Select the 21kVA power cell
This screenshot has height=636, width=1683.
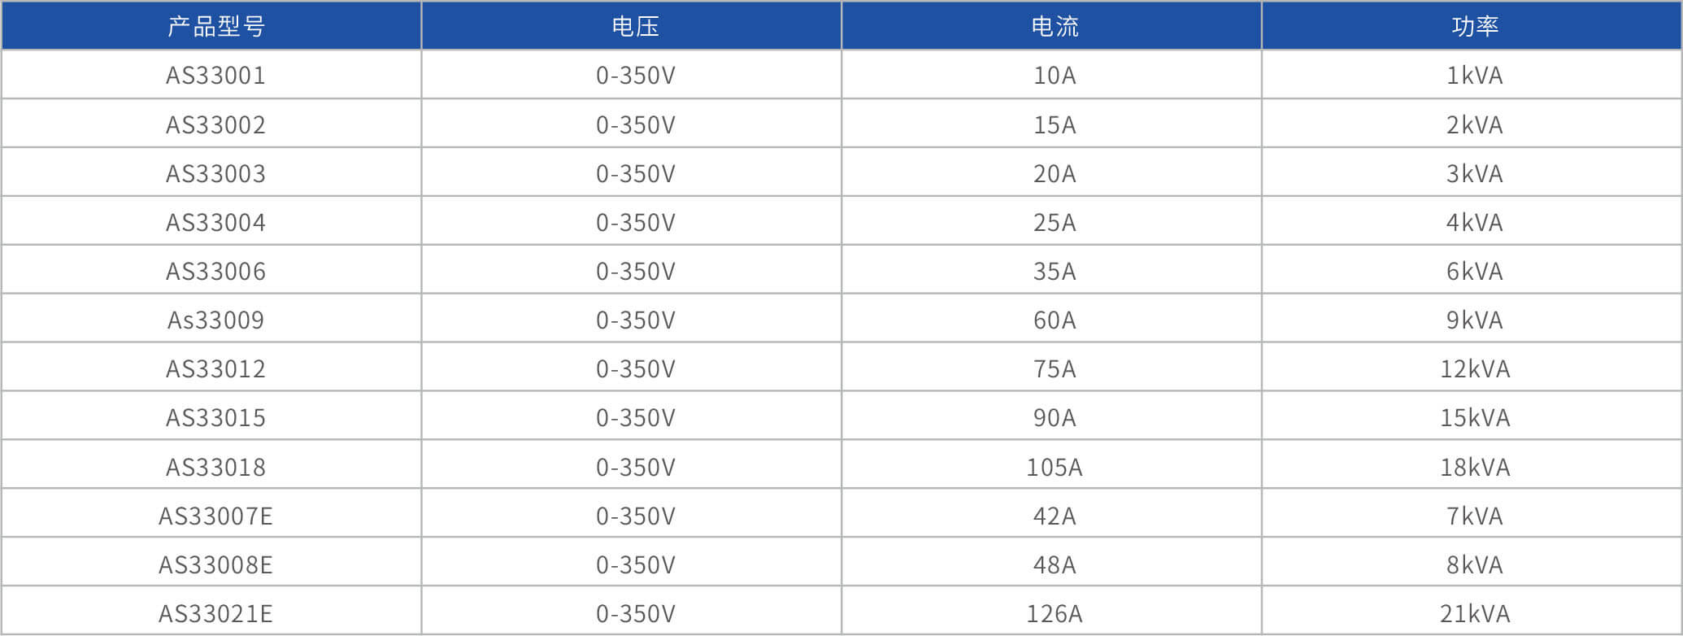click(1474, 613)
